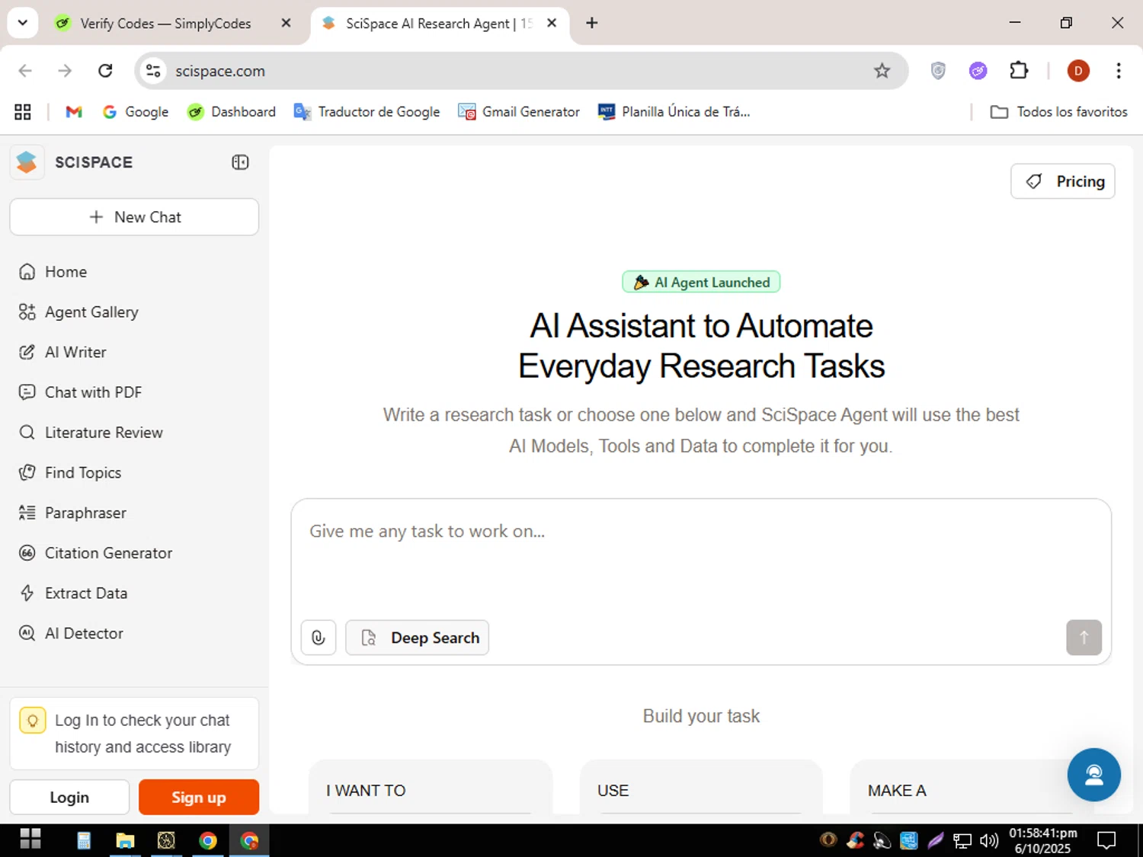This screenshot has width=1143, height=857.
Task: Click the purple circular extension icon
Action: click(x=978, y=71)
